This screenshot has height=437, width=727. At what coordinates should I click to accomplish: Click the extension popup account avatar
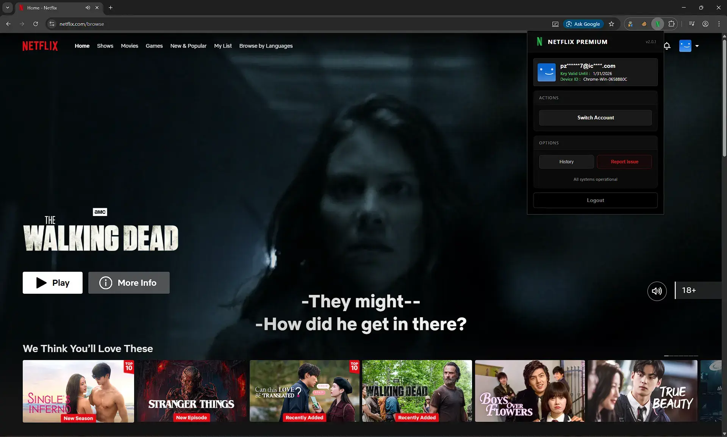coord(547,72)
